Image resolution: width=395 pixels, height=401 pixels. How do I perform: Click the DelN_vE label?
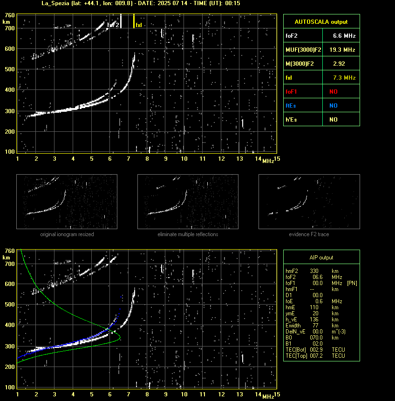click(295, 332)
